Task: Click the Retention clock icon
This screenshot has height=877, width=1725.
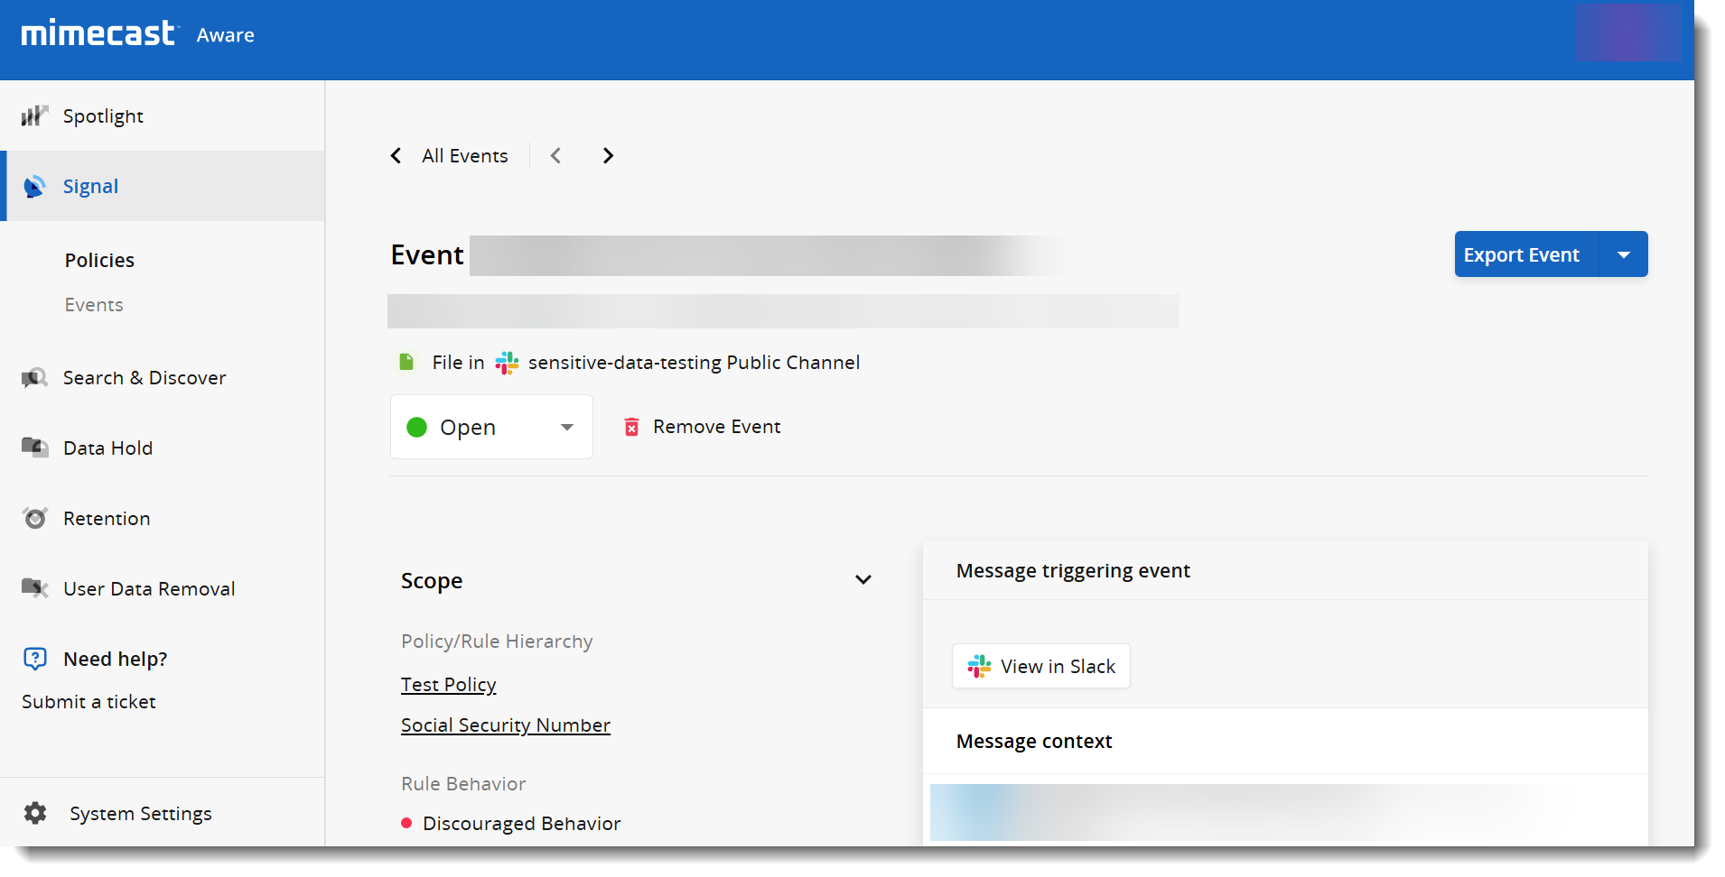Action: pyautogui.click(x=34, y=519)
